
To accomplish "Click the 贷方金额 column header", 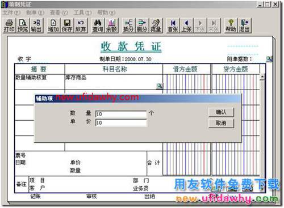I will tap(236, 69).
